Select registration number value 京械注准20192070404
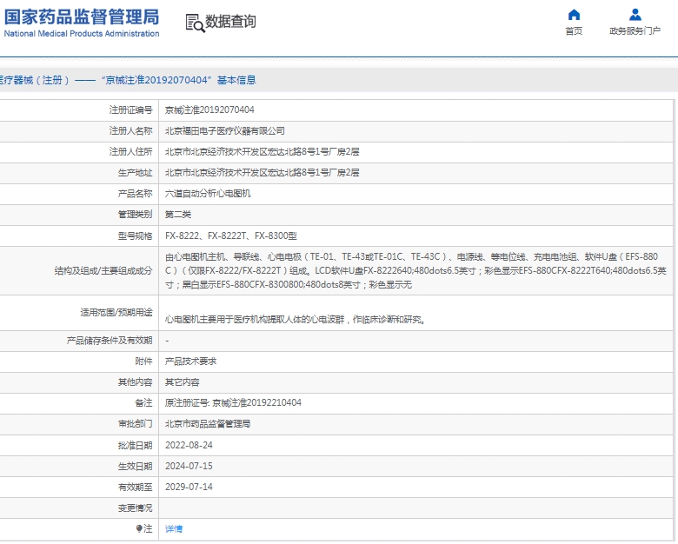The image size is (678, 544). [209, 109]
